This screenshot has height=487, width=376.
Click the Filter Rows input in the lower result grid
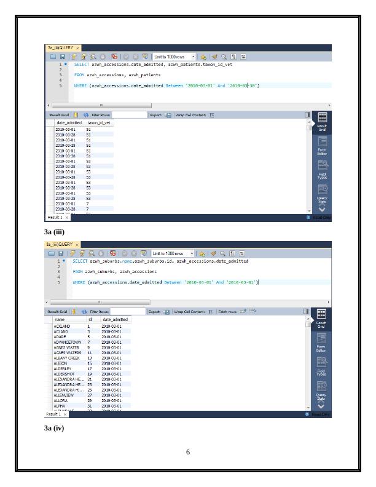(x=128, y=311)
